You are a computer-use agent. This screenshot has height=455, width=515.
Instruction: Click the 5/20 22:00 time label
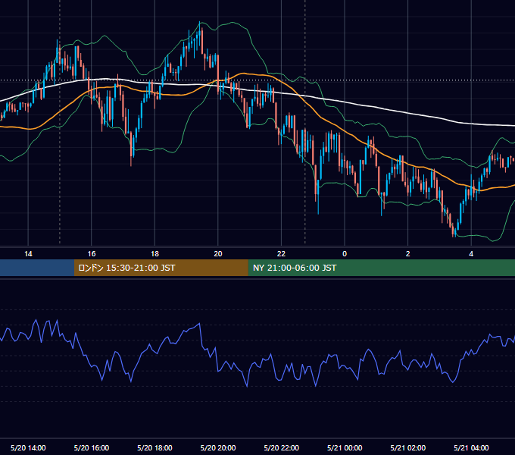tap(282, 447)
